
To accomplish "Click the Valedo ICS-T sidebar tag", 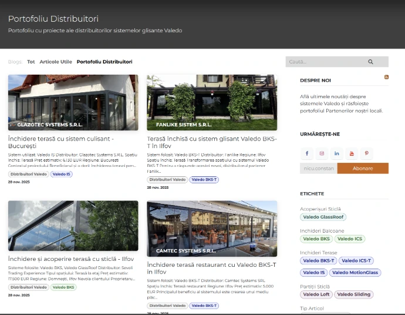I will pos(356,260).
